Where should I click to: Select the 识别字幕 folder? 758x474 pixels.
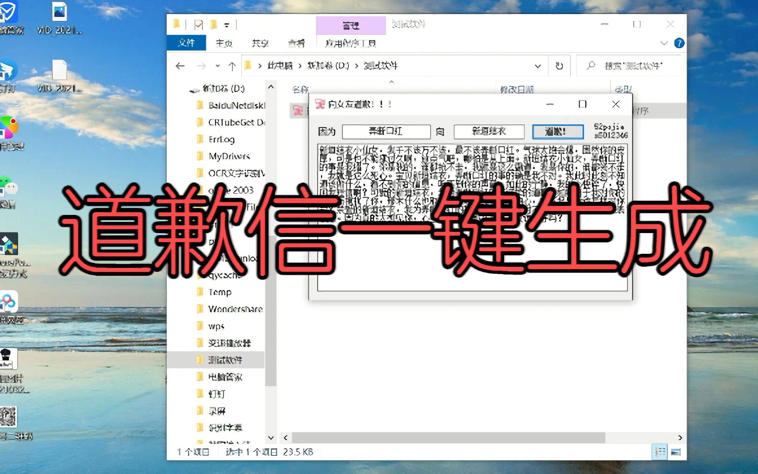(219, 428)
